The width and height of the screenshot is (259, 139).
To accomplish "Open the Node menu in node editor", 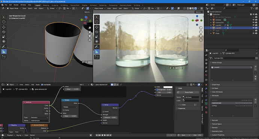I will (x=38, y=85).
